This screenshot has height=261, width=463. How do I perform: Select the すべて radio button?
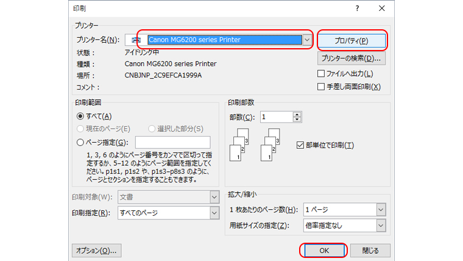(x=80, y=116)
